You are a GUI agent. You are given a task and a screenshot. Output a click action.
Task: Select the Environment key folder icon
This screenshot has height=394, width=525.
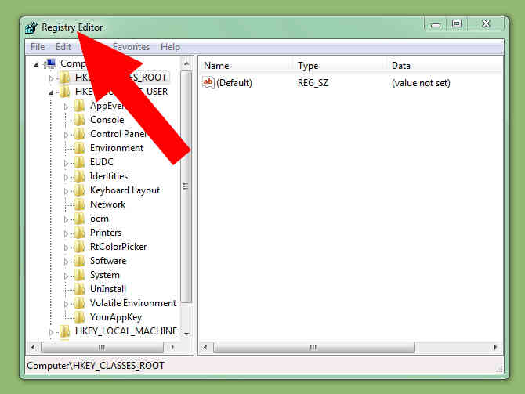[79, 148]
